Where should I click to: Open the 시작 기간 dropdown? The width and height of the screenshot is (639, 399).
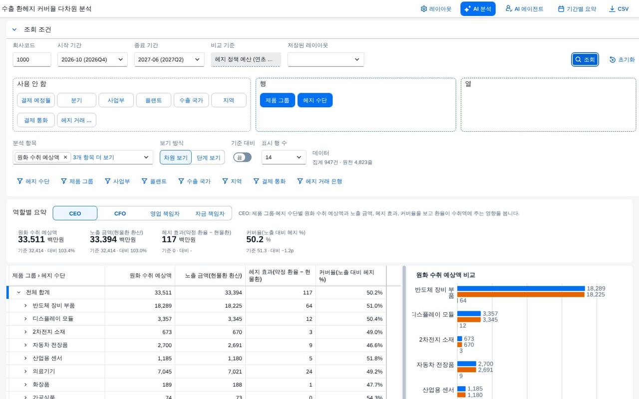92,59
